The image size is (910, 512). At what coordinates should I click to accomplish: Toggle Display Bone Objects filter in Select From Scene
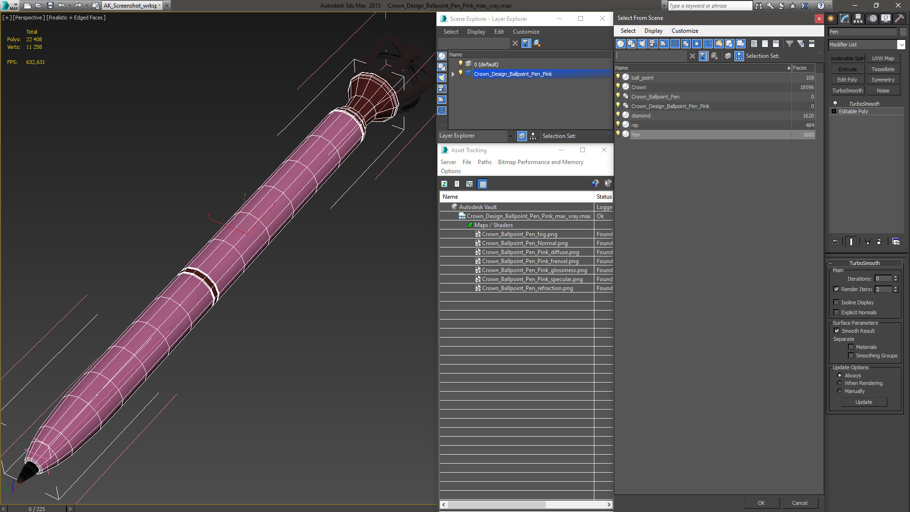tap(708, 44)
